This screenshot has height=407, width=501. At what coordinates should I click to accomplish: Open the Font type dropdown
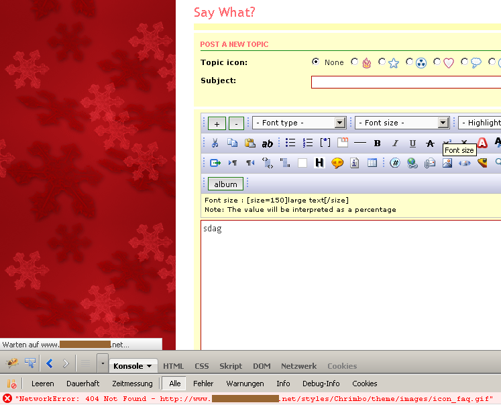[x=298, y=123]
